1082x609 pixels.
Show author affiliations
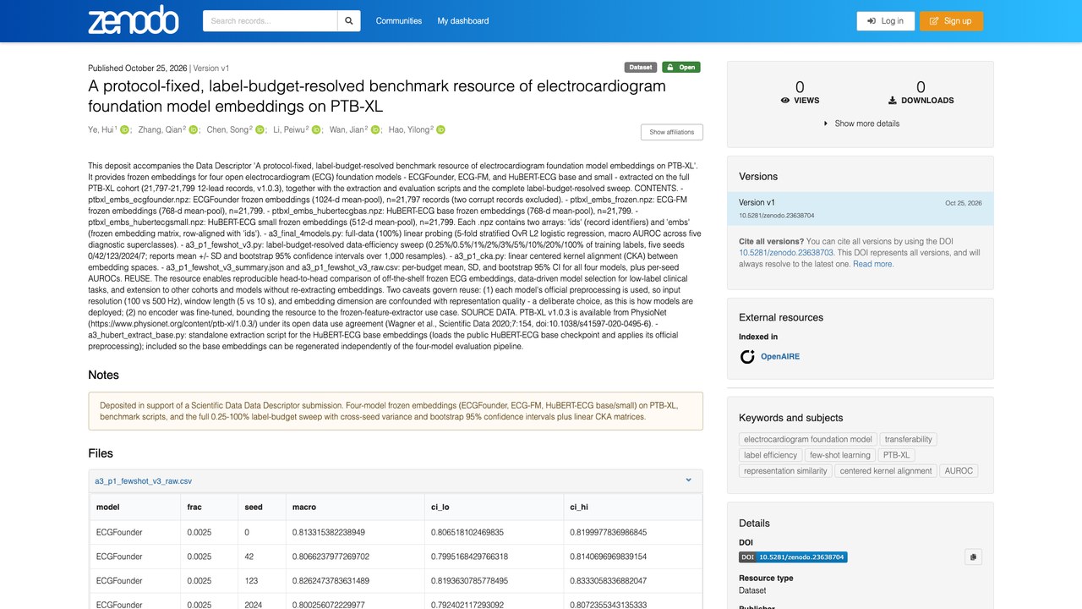[x=671, y=132]
